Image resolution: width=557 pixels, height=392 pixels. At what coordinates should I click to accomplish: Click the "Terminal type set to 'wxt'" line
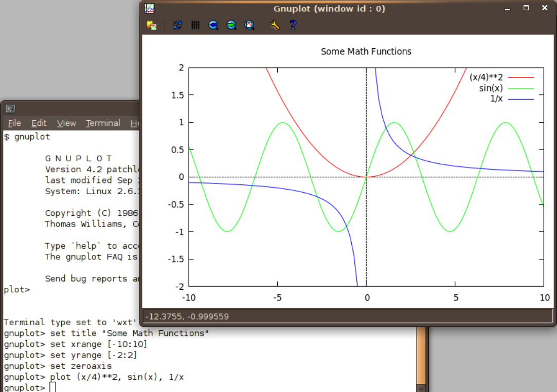pyautogui.click(x=70, y=323)
